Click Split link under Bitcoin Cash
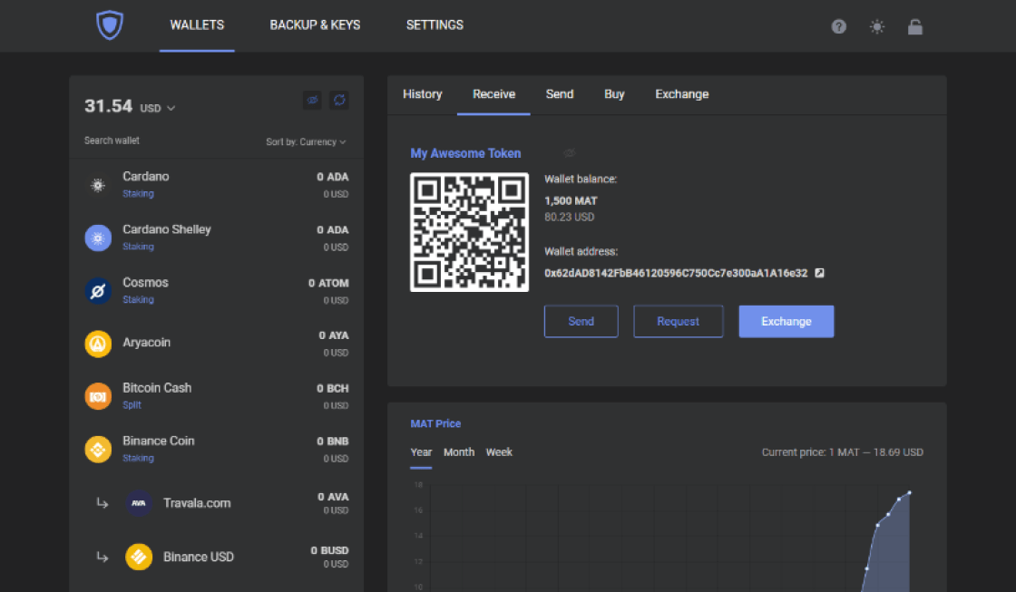This screenshot has width=1016, height=592. click(132, 405)
